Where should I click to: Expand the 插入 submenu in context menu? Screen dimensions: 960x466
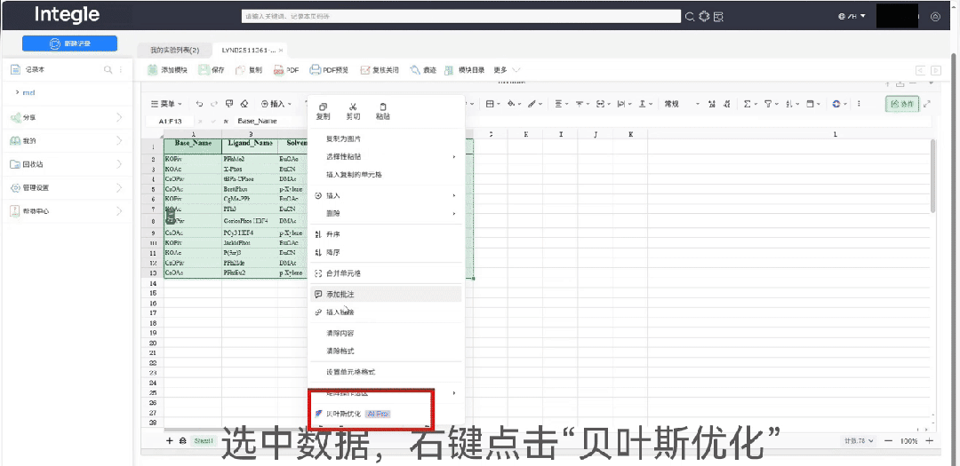pos(387,195)
